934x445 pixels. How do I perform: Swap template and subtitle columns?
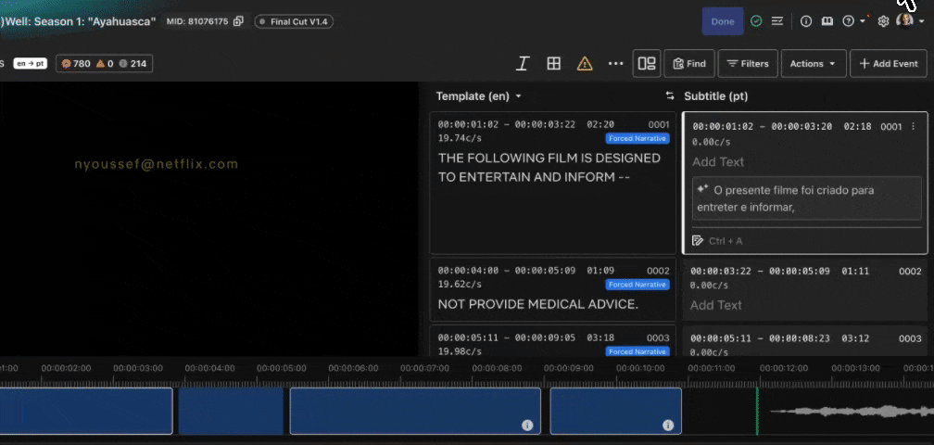pyautogui.click(x=670, y=95)
